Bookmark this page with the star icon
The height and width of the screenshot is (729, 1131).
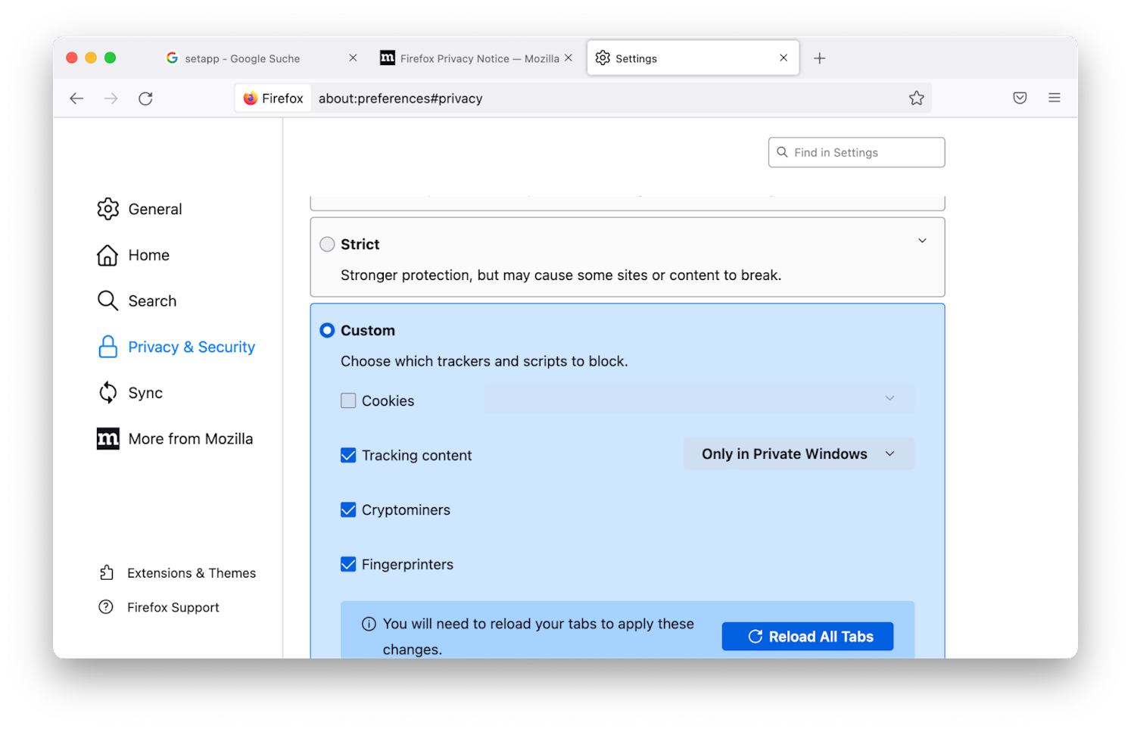[x=916, y=98]
